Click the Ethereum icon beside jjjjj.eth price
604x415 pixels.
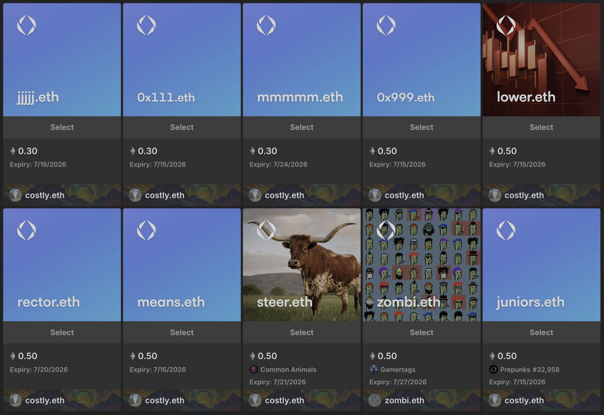coord(13,151)
